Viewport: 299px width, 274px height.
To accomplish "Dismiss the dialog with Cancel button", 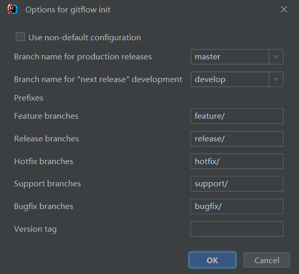I will click(266, 260).
